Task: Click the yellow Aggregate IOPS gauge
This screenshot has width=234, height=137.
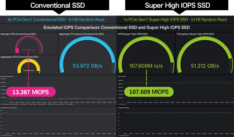Action: (29, 66)
